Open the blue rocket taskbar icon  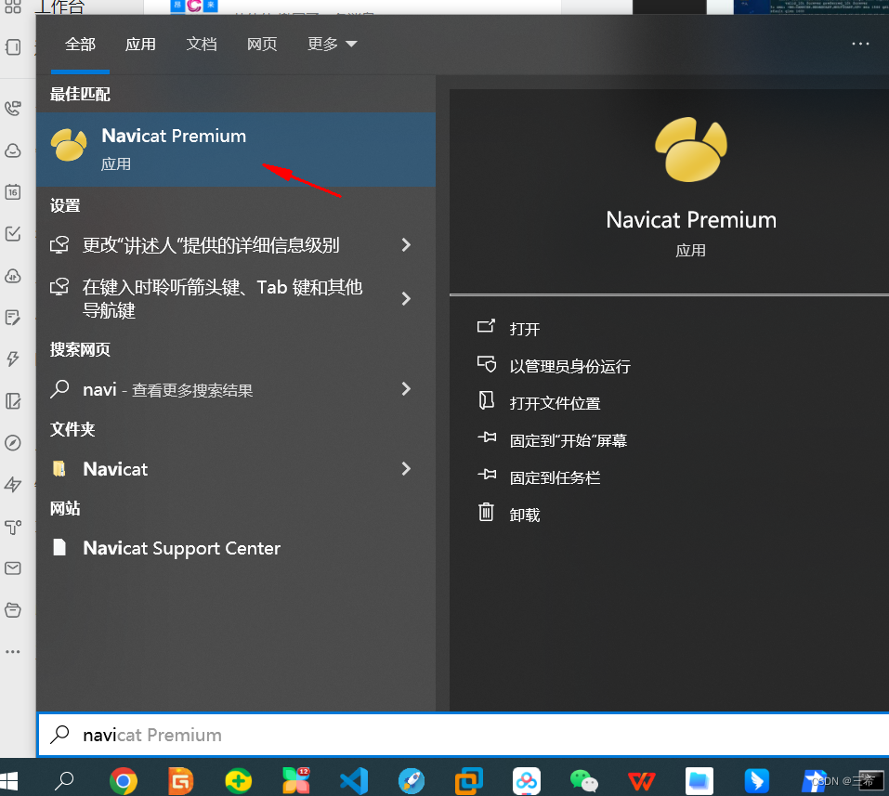coord(411,781)
